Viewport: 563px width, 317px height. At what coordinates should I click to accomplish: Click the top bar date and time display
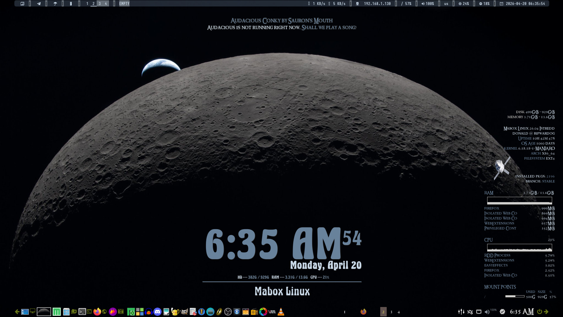(525, 4)
